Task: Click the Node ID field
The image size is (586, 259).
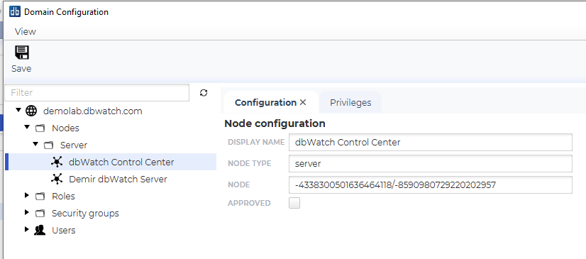Action: [x=431, y=184]
